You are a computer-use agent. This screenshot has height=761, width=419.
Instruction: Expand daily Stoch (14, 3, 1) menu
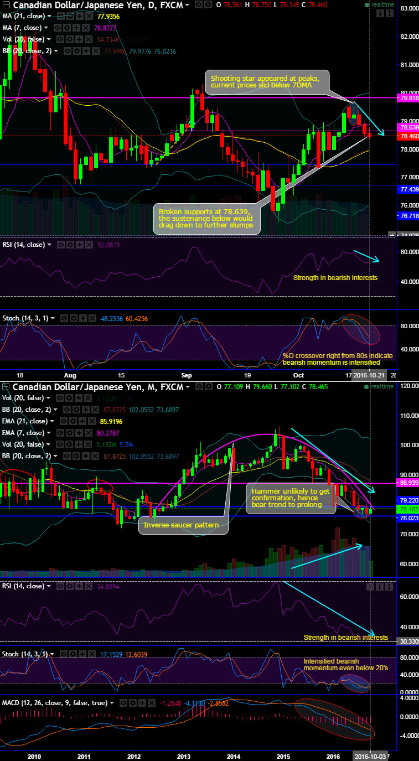(x=53, y=318)
